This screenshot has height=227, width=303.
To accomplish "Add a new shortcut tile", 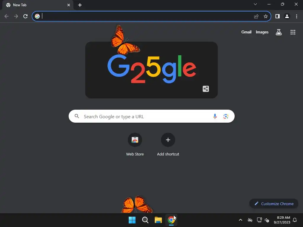I will pos(168,144).
